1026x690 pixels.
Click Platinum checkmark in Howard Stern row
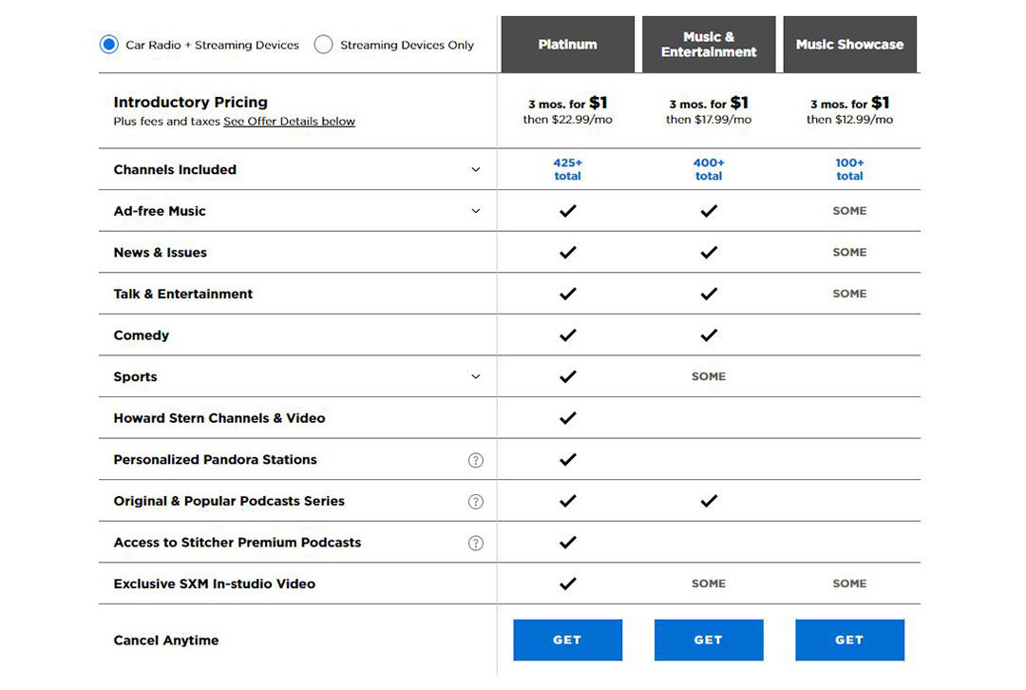(567, 418)
